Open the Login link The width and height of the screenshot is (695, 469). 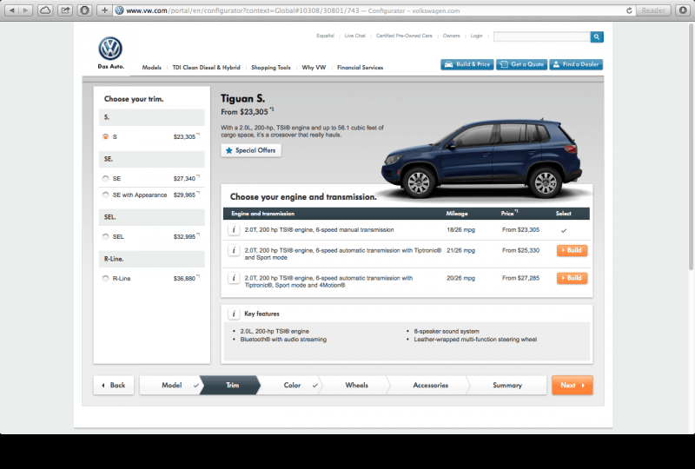coord(476,36)
